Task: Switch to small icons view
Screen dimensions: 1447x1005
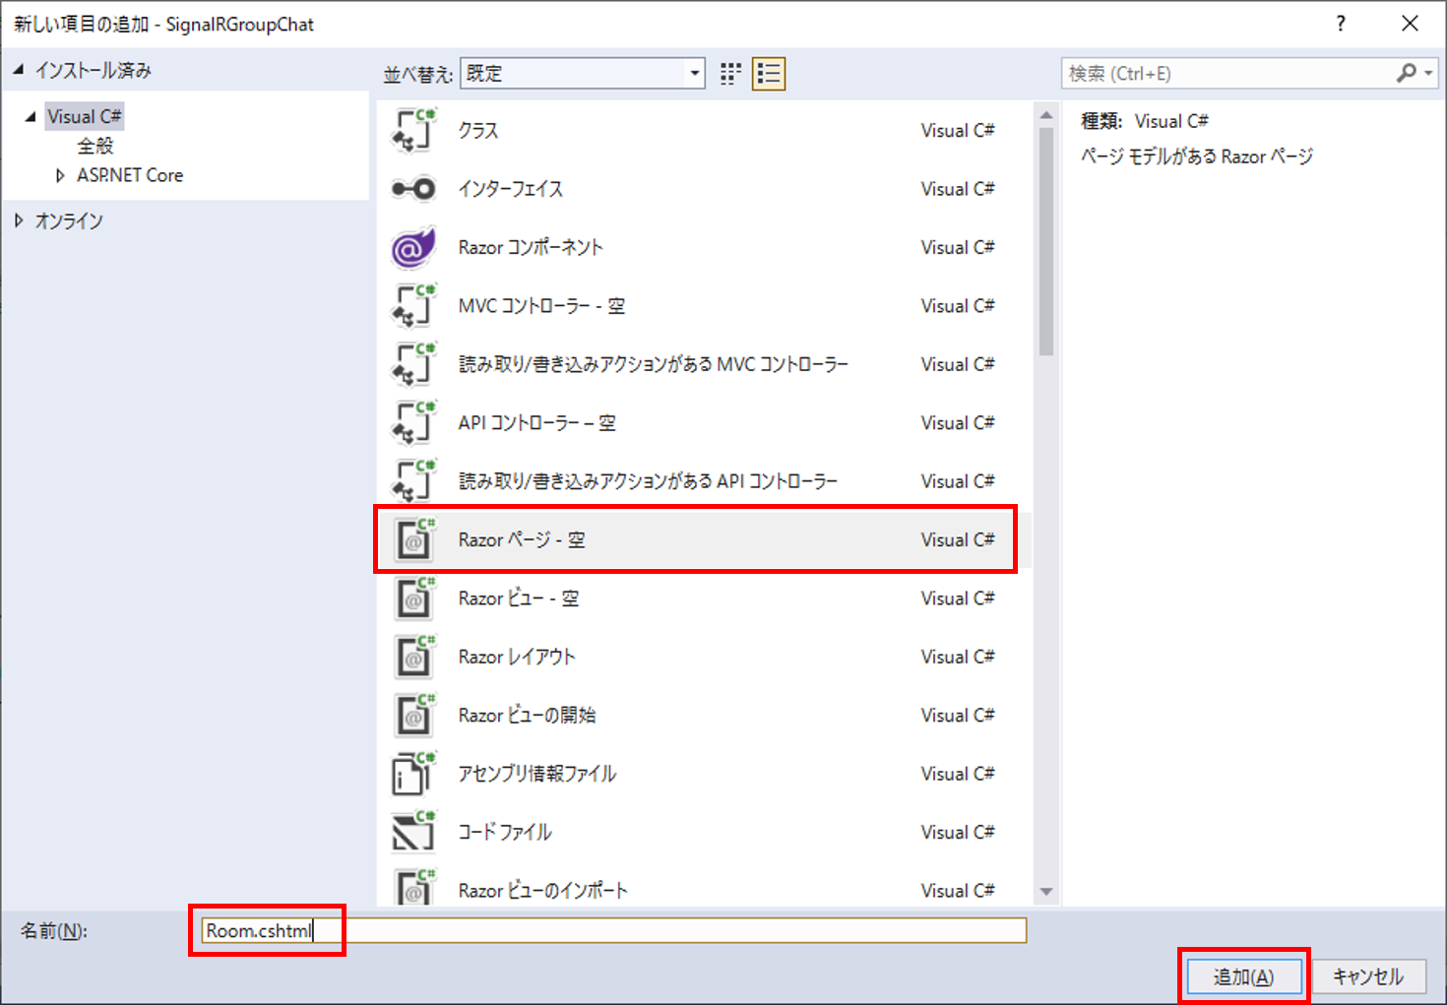Action: 730,74
